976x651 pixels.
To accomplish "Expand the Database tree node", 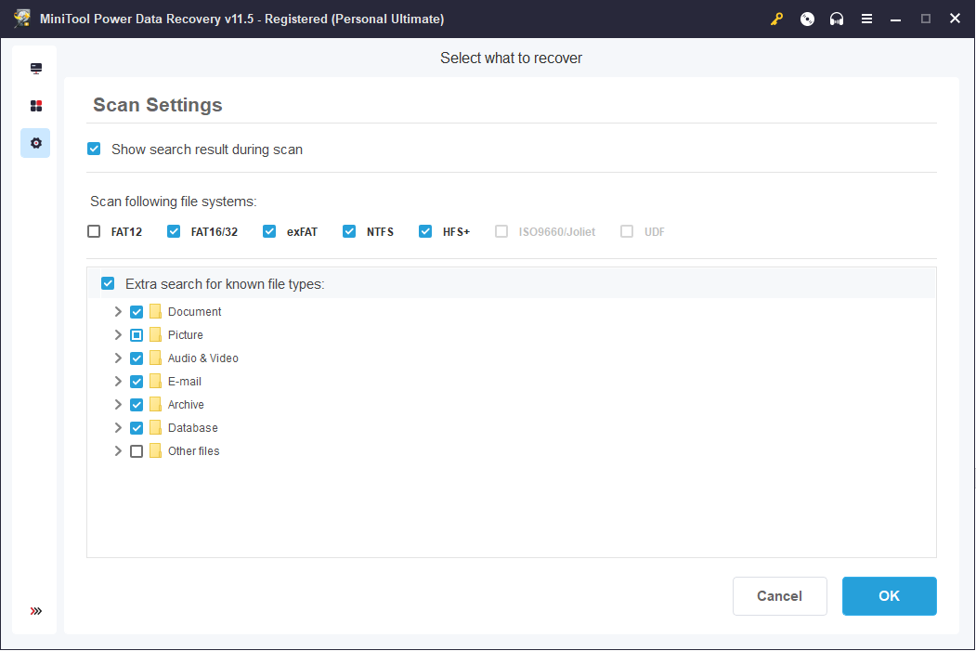I will click(118, 427).
